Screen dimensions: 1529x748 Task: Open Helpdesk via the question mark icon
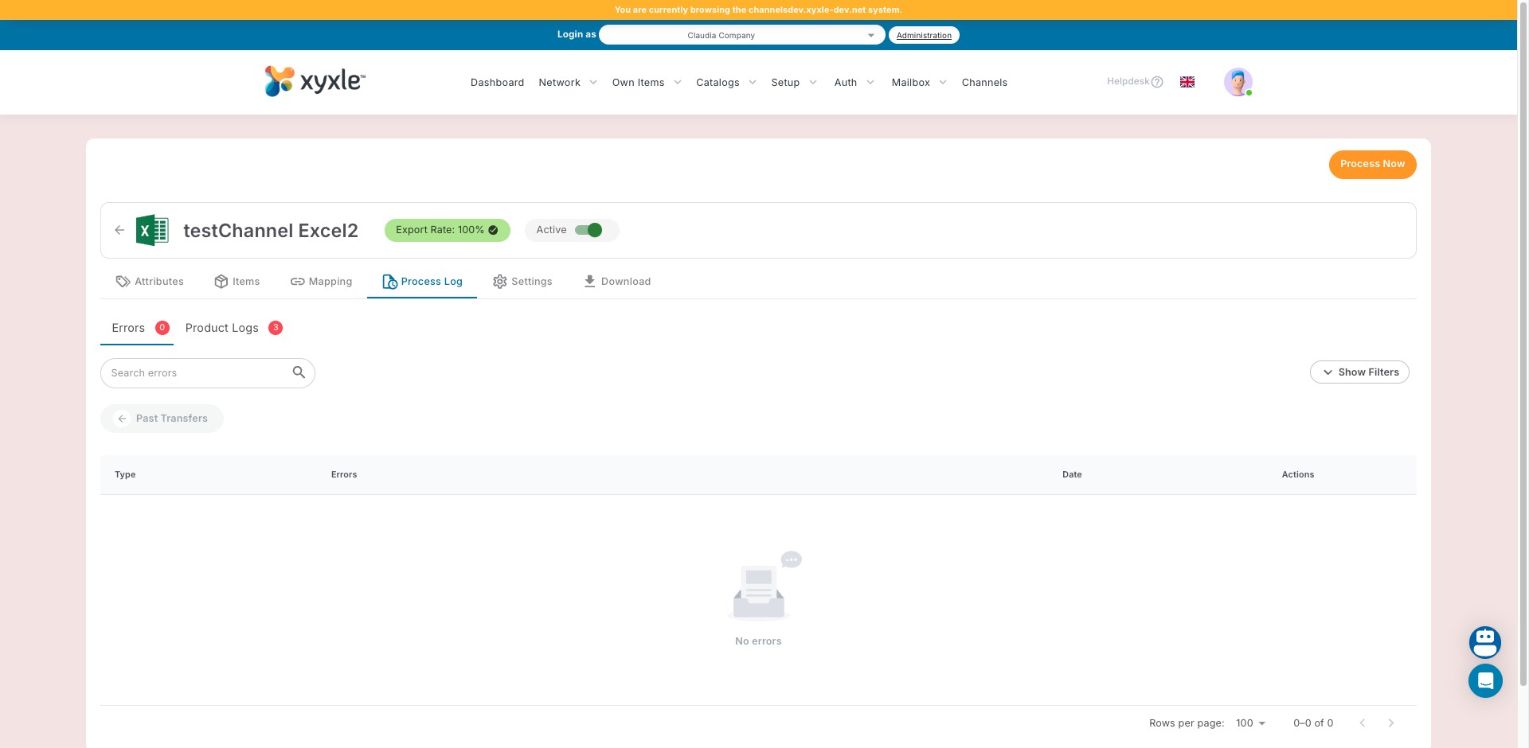pyautogui.click(x=1157, y=81)
